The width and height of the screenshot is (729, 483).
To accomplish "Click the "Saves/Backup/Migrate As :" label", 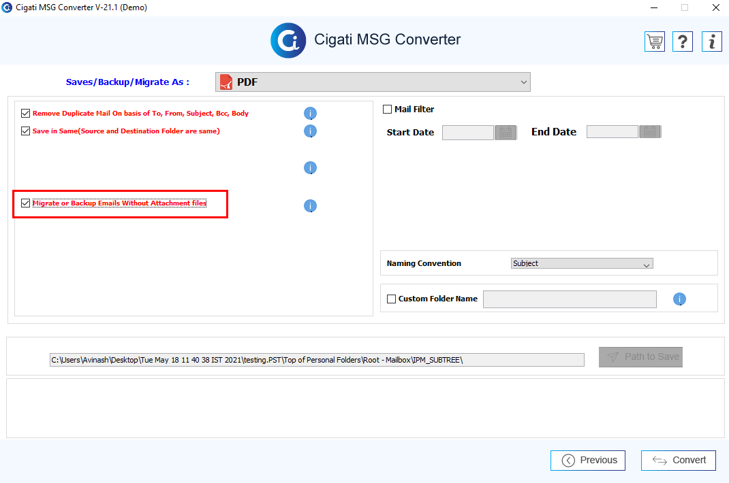I will pyautogui.click(x=127, y=82).
